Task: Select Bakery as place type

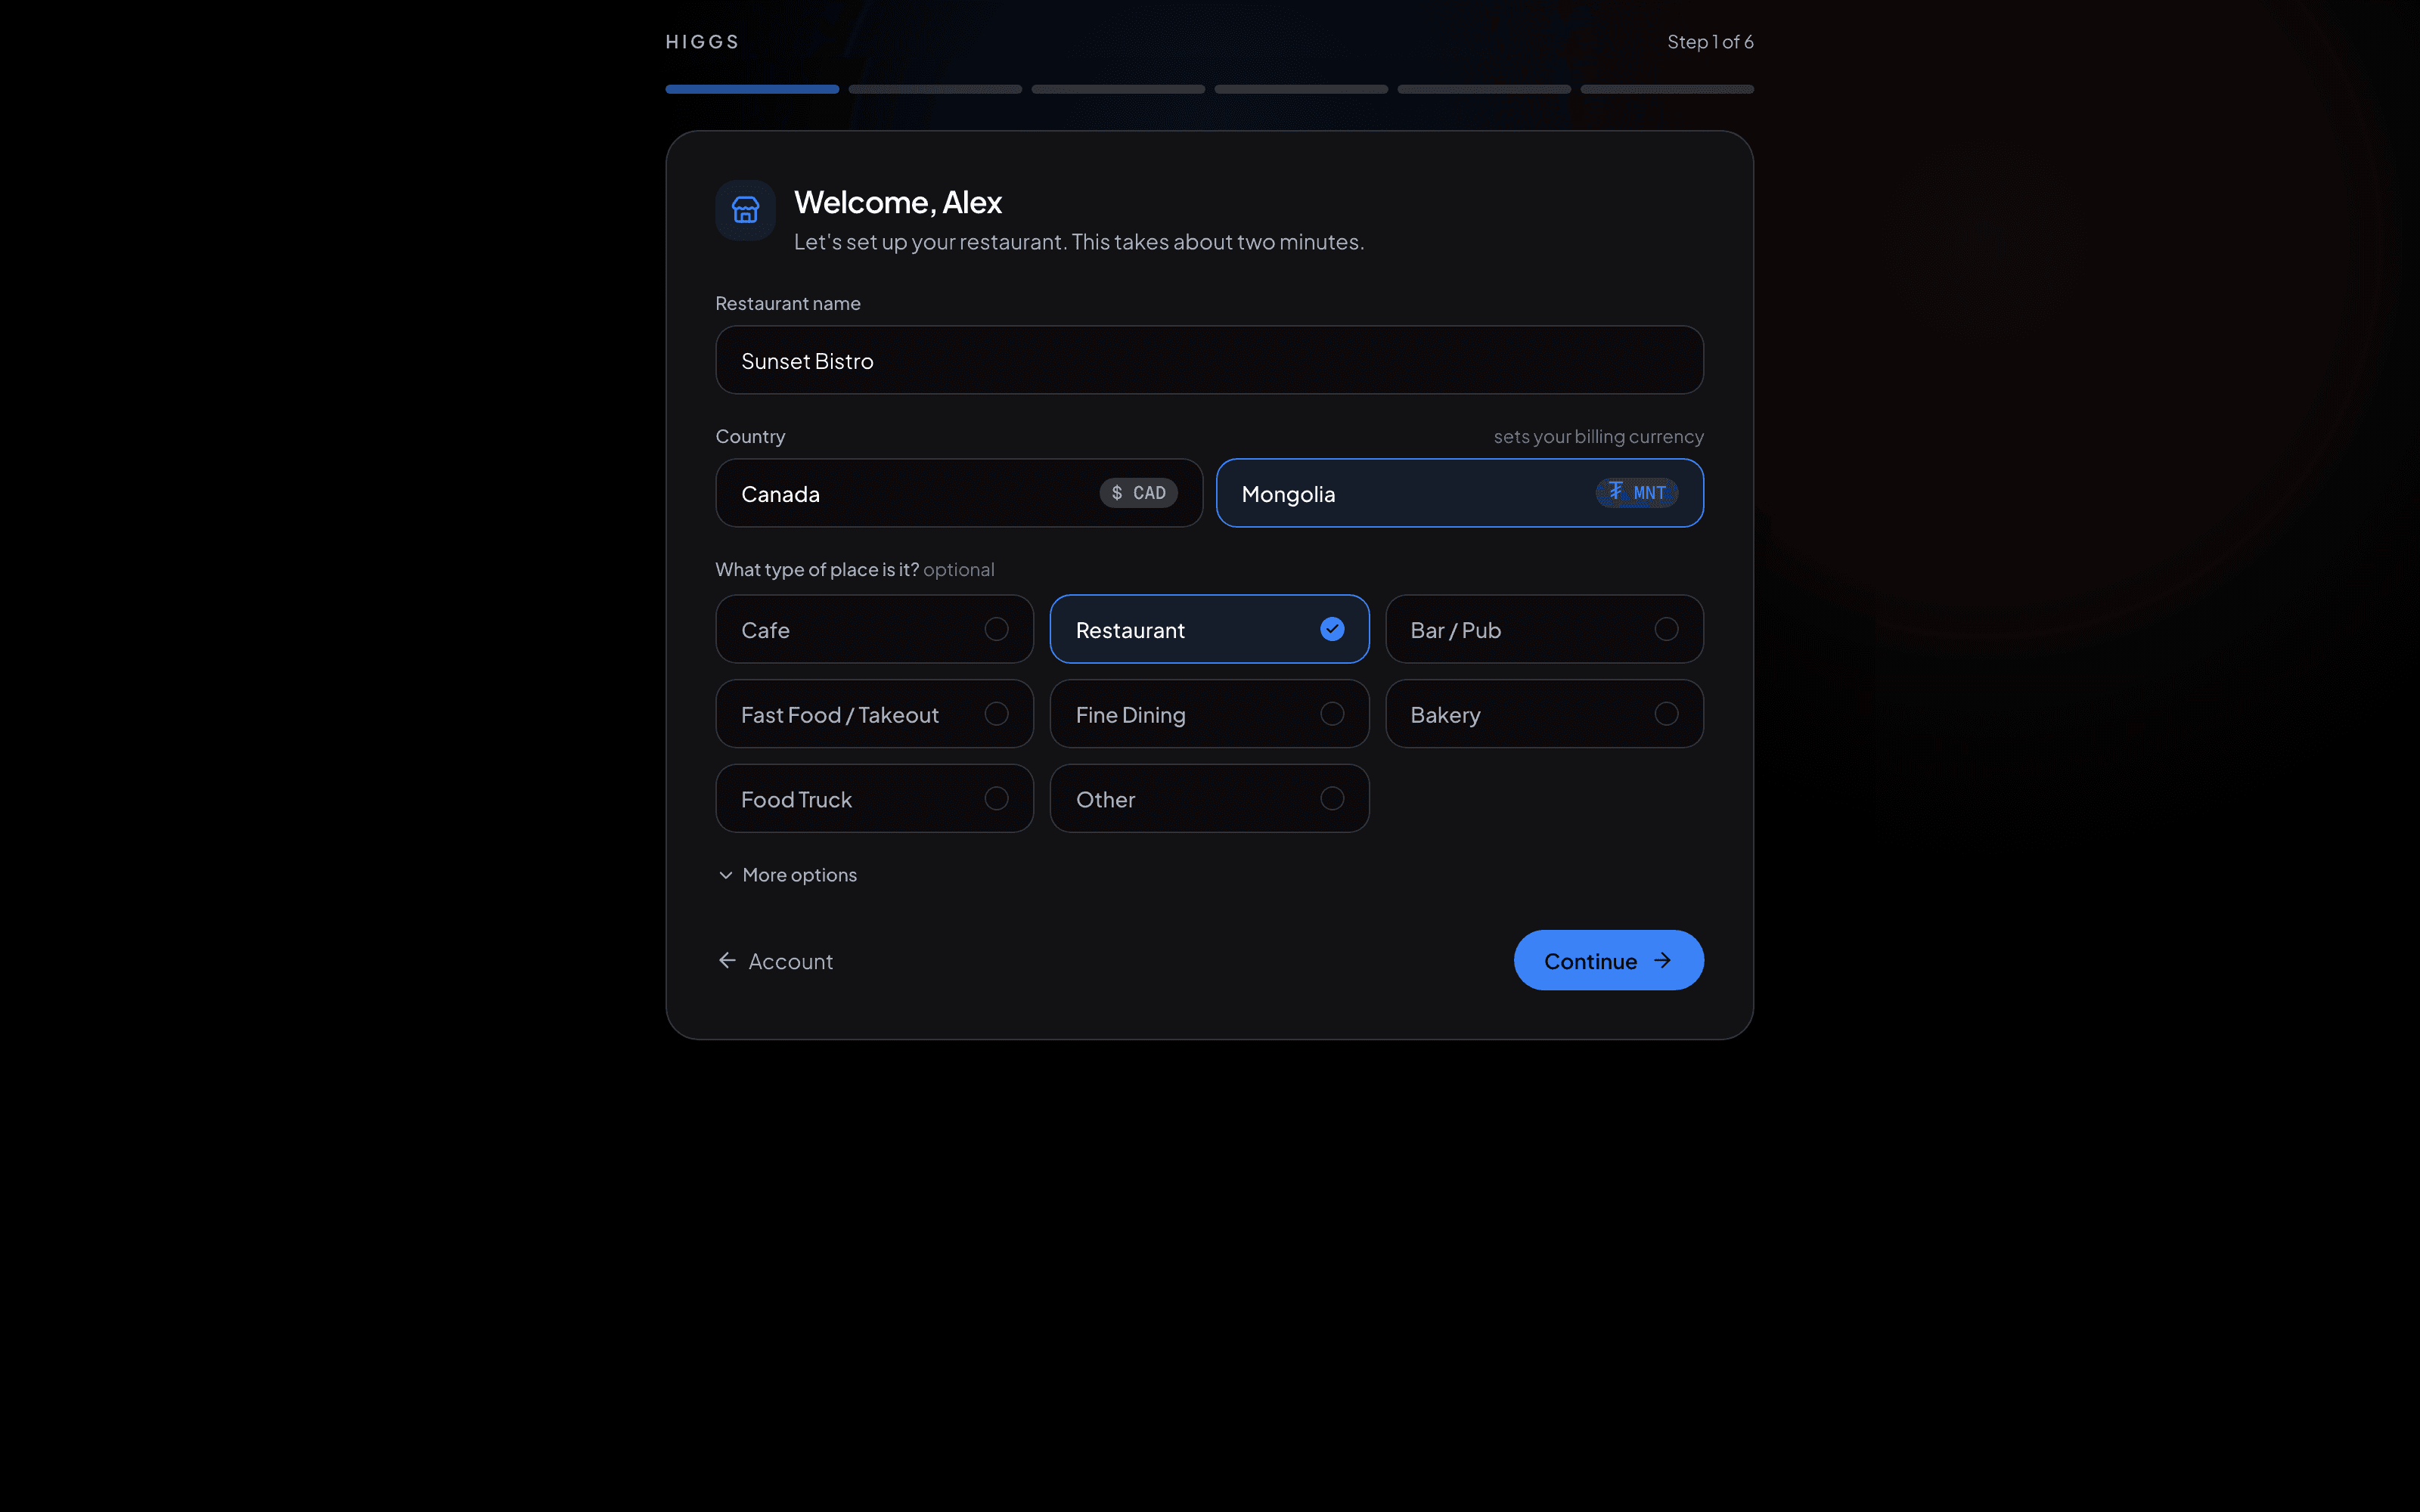Action: (x=1544, y=714)
